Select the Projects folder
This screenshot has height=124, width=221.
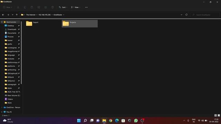(x=80, y=24)
